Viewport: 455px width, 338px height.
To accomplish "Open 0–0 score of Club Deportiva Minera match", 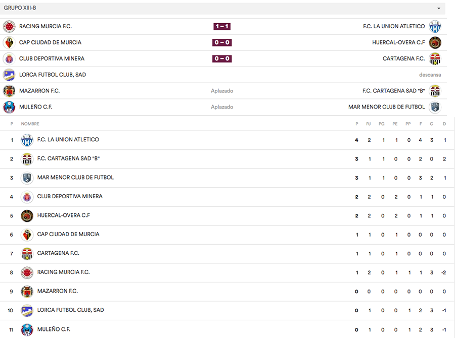I will (x=222, y=59).
